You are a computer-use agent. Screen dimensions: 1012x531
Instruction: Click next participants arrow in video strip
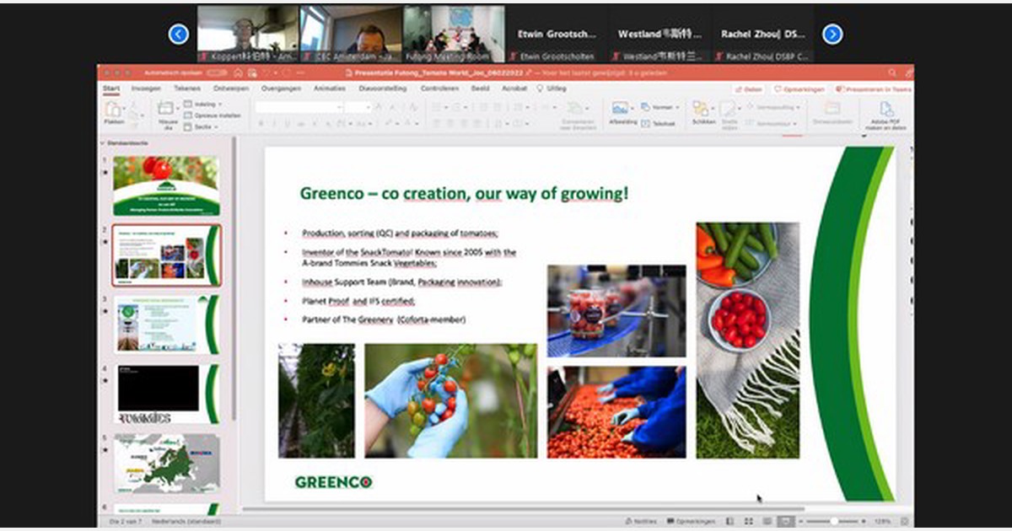pyautogui.click(x=832, y=34)
